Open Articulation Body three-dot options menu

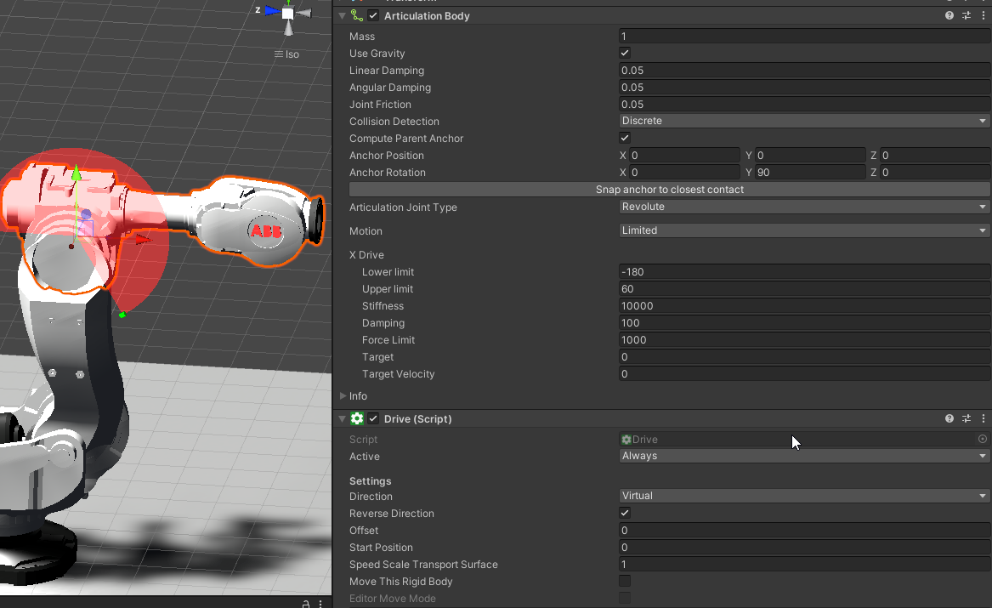tap(982, 15)
